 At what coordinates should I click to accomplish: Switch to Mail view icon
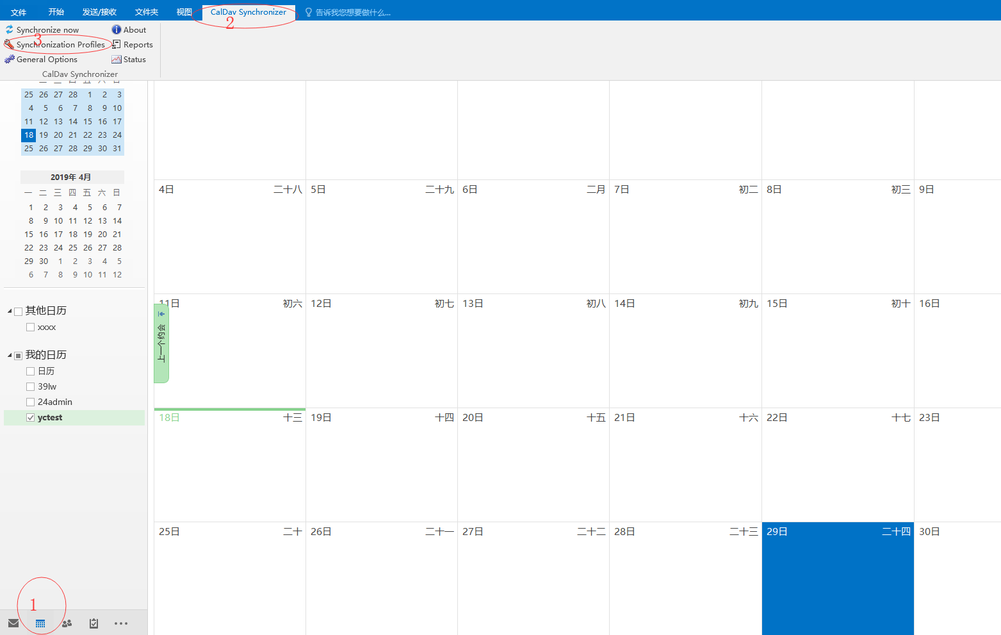click(x=13, y=623)
